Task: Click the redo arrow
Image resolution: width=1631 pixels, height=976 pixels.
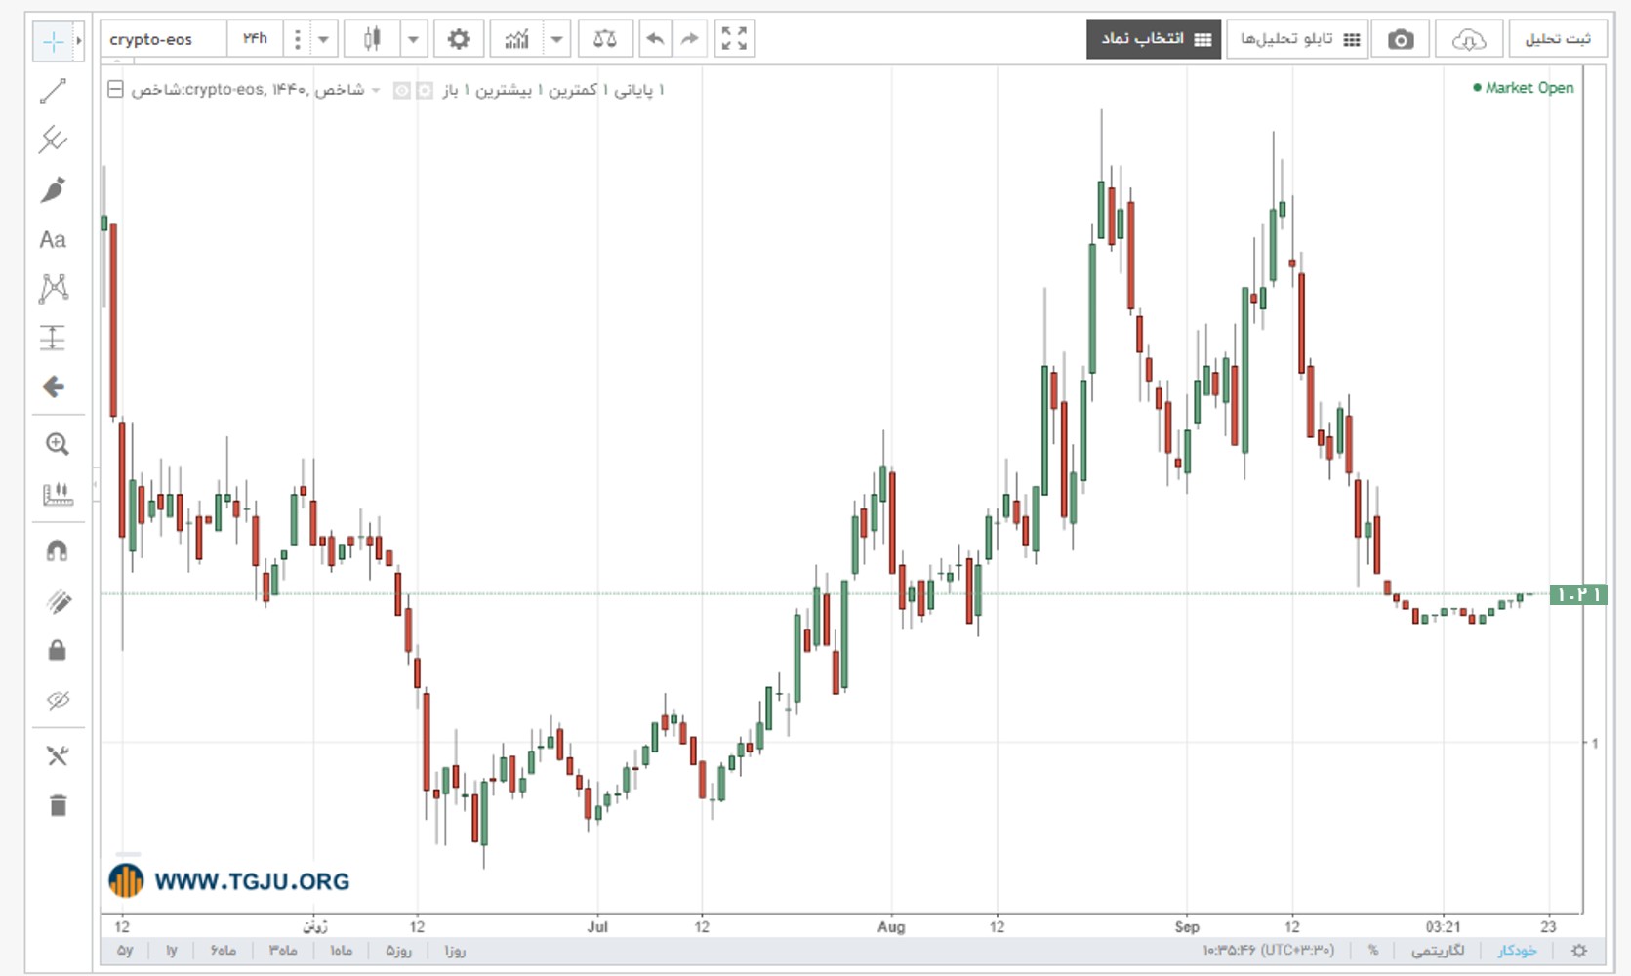Action: coord(689,39)
